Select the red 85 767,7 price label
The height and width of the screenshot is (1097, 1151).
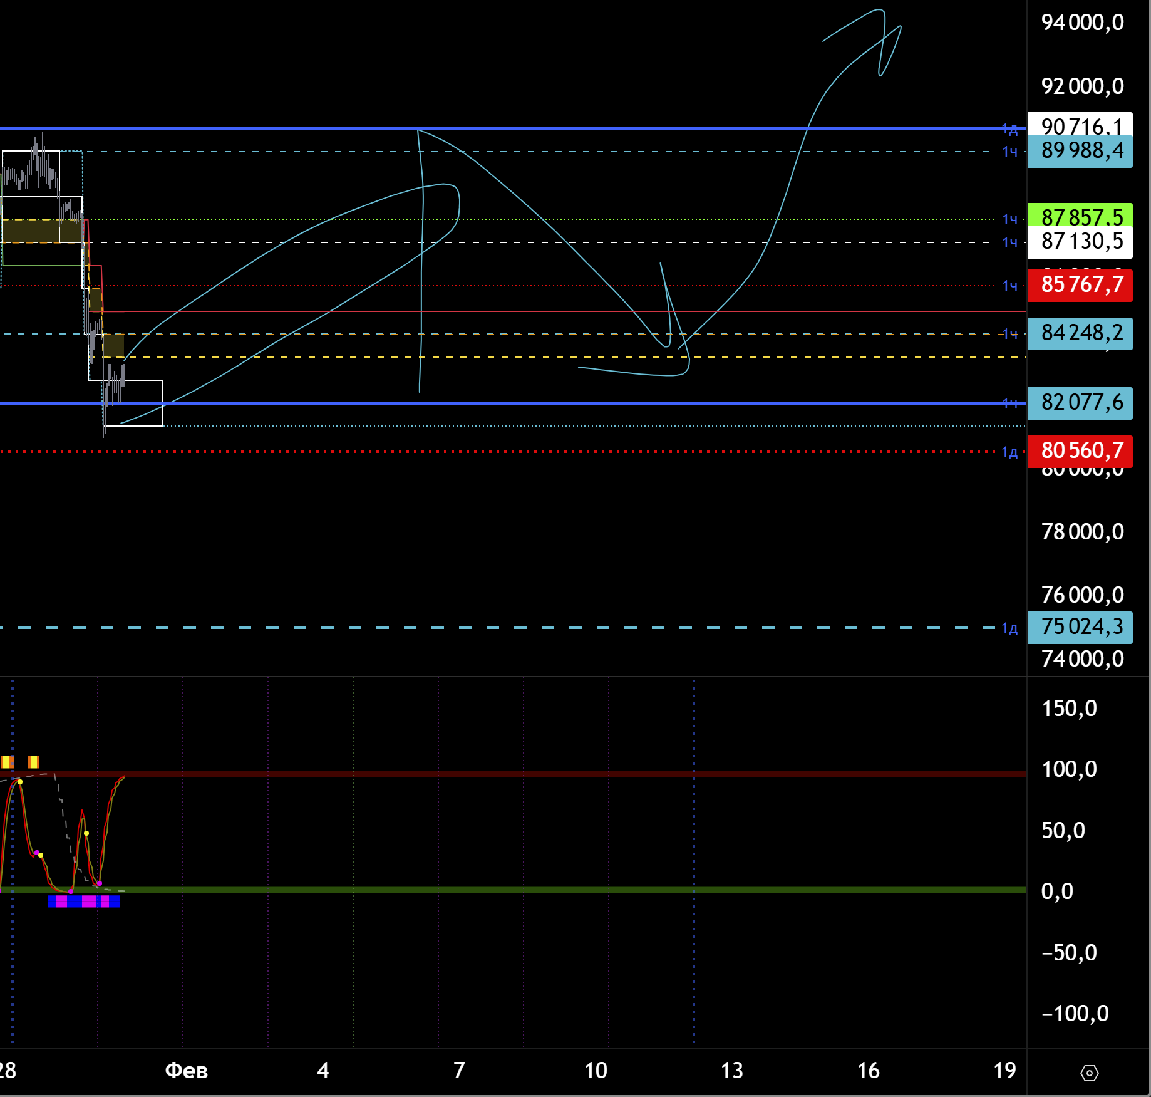click(1080, 285)
